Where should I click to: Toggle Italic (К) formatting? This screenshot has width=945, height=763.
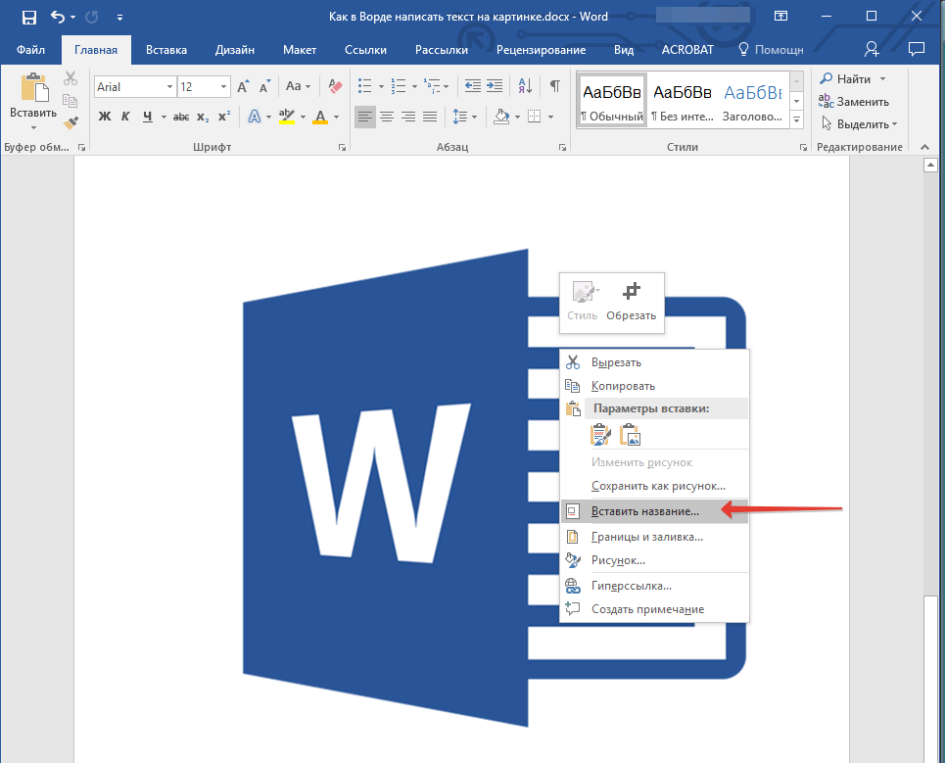[x=127, y=117]
